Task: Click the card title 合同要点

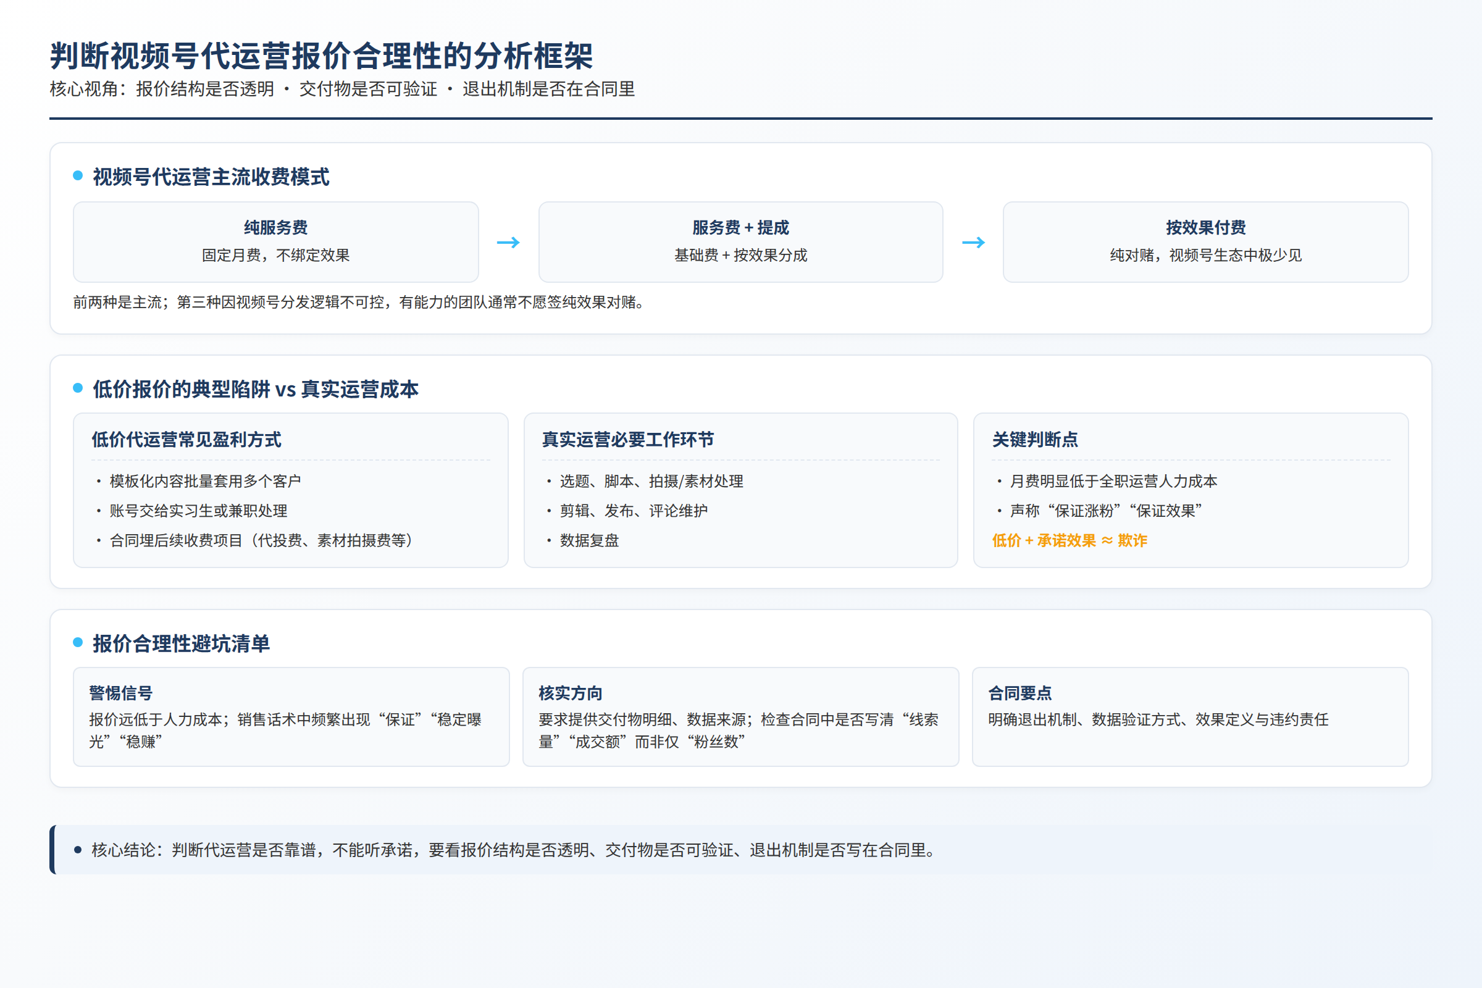Action: (x=1020, y=693)
